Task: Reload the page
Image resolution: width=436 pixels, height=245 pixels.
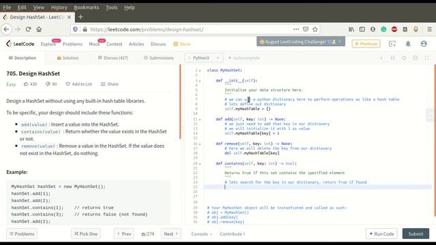Action: (x=28, y=29)
